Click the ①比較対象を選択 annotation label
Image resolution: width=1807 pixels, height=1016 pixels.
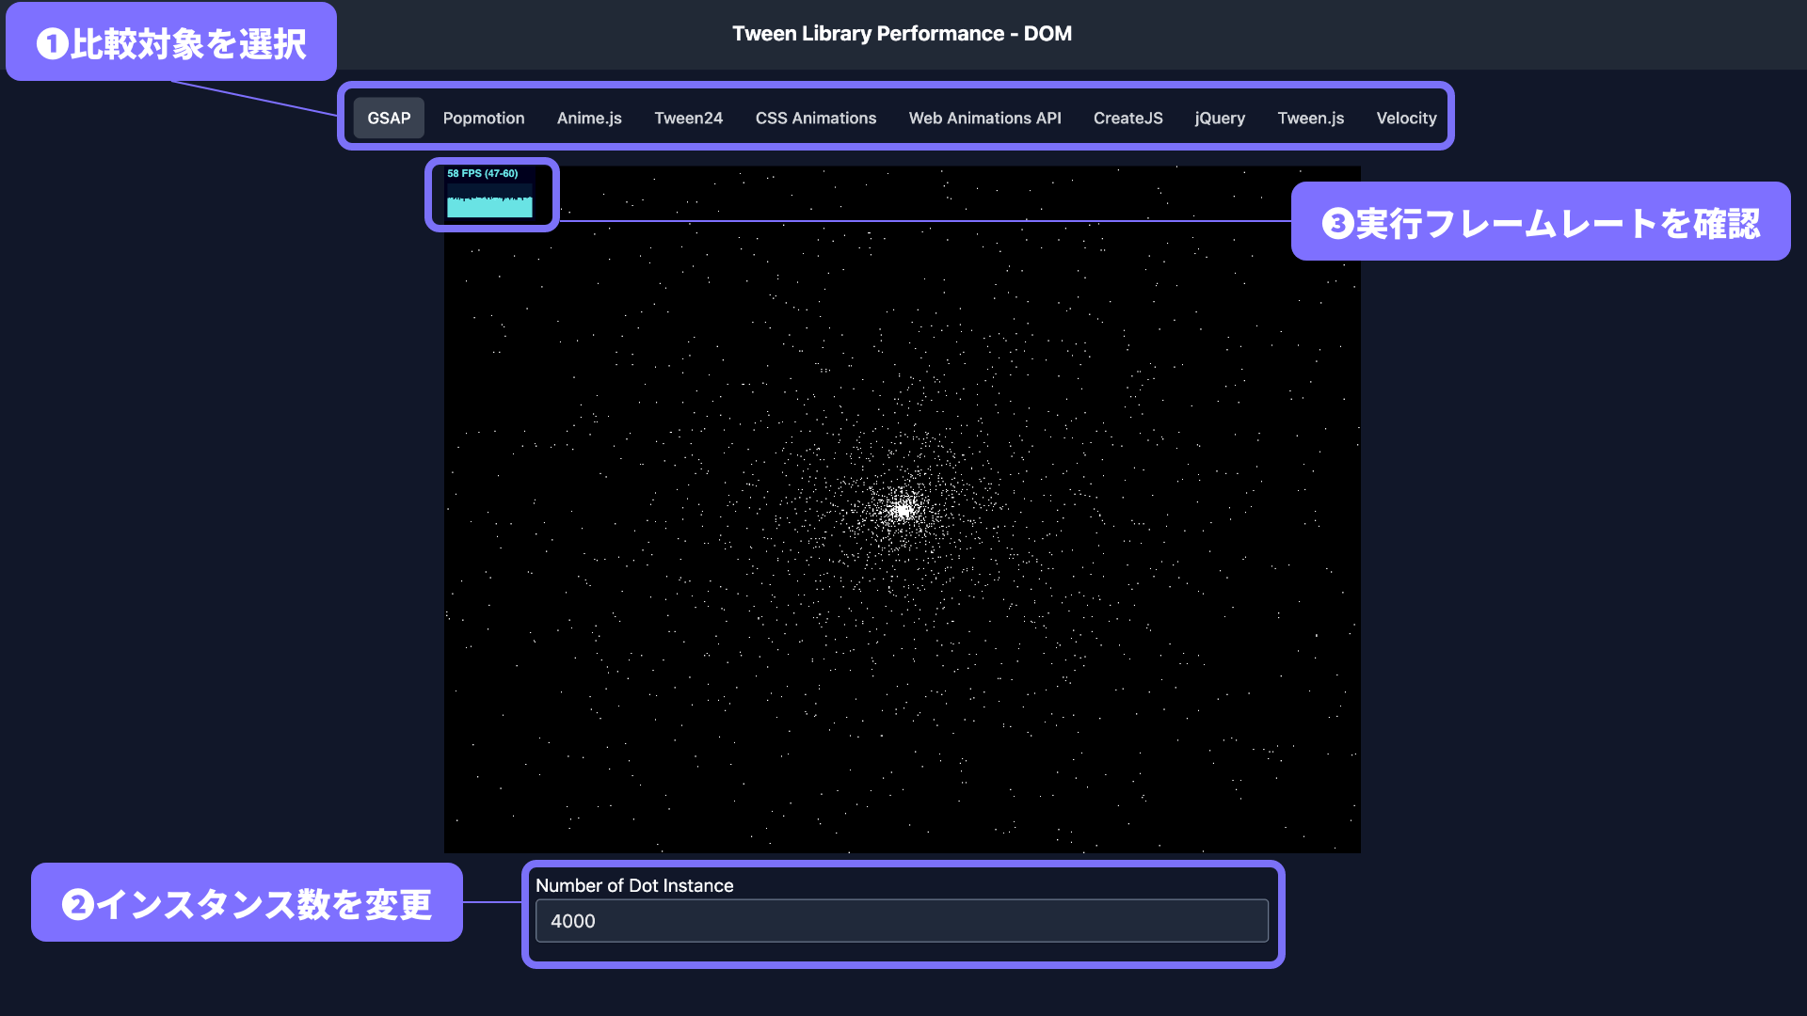point(171,43)
